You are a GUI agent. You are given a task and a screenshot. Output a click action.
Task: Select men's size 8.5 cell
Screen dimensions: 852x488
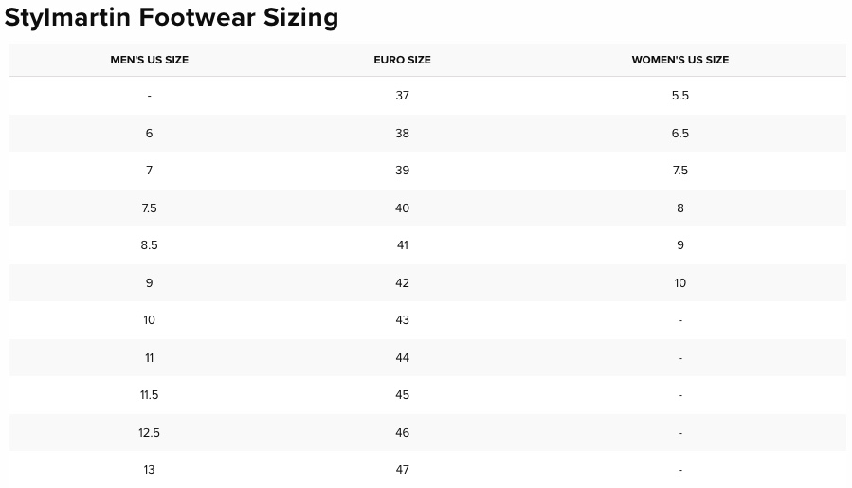click(x=150, y=245)
